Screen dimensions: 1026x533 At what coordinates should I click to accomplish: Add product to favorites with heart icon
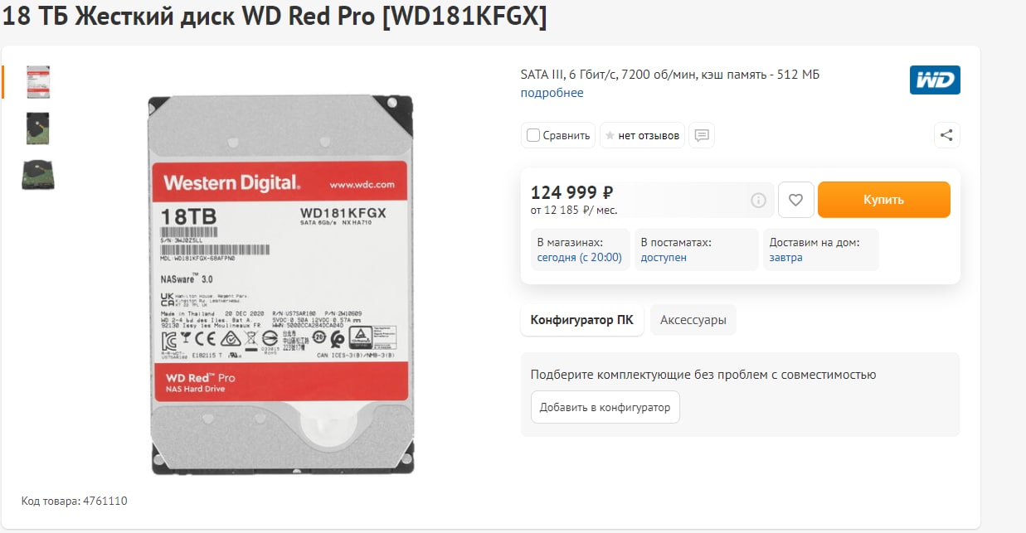(x=795, y=200)
